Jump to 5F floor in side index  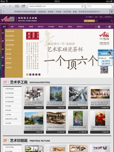[3, 57]
